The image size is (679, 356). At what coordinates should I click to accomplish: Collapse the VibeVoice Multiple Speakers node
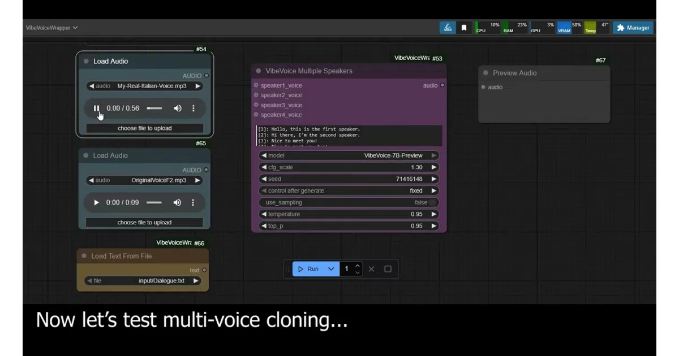pos(259,71)
